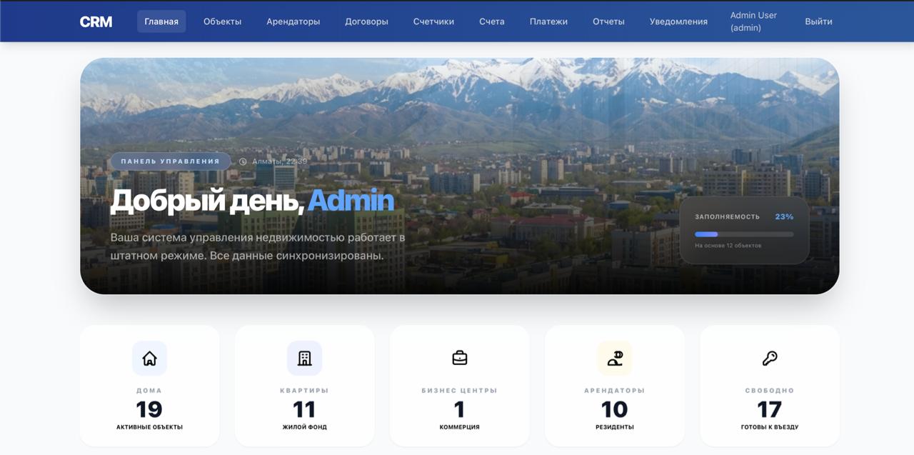Screen dimensions: 914x455
Task: Click the Заполняемость 23% progress bar
Action: [744, 234]
